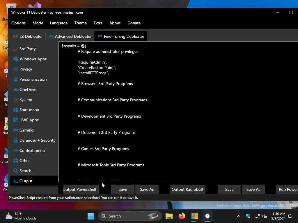This screenshot has width=298, height=223.
Task: Click '# Microsoft Tools 3rd Party Programs' comment
Action: (111, 165)
